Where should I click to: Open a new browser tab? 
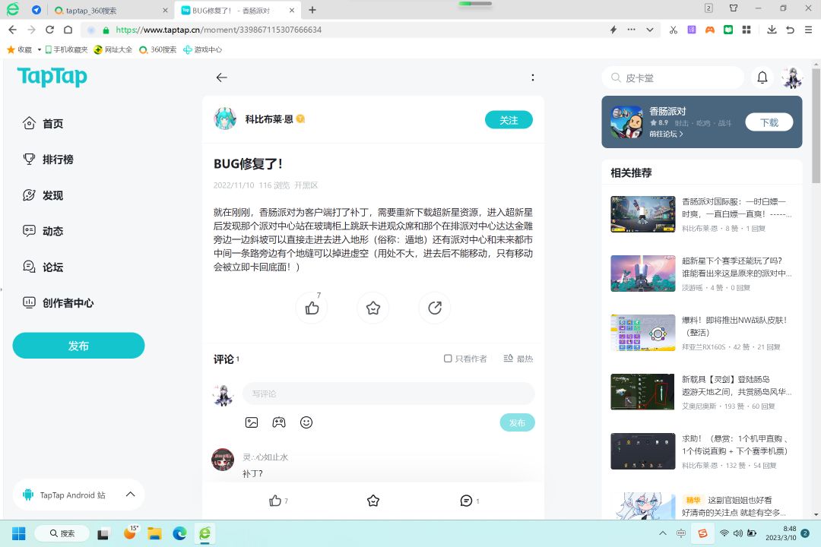click(x=312, y=10)
